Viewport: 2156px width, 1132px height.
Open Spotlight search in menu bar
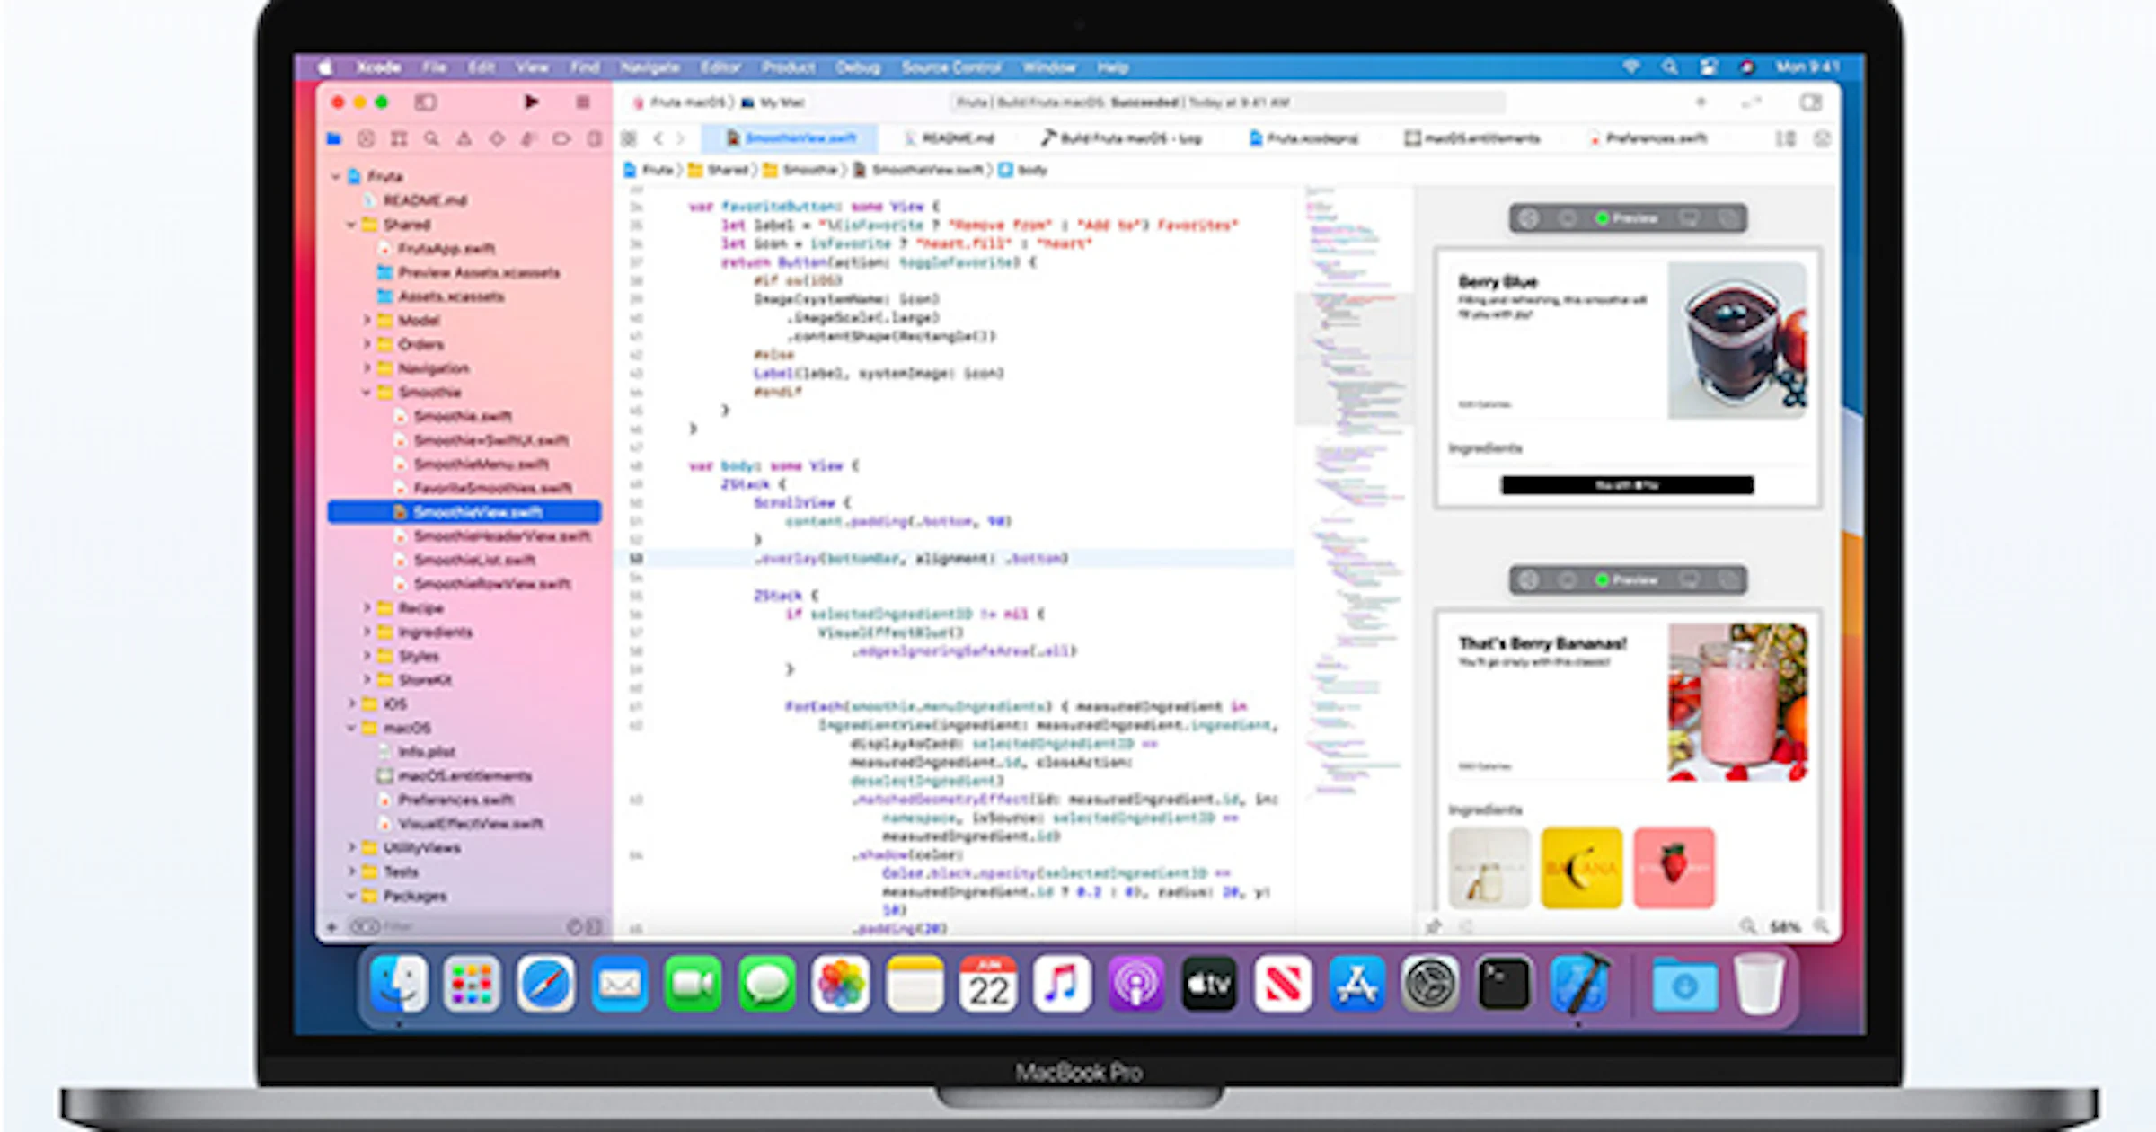point(1669,67)
